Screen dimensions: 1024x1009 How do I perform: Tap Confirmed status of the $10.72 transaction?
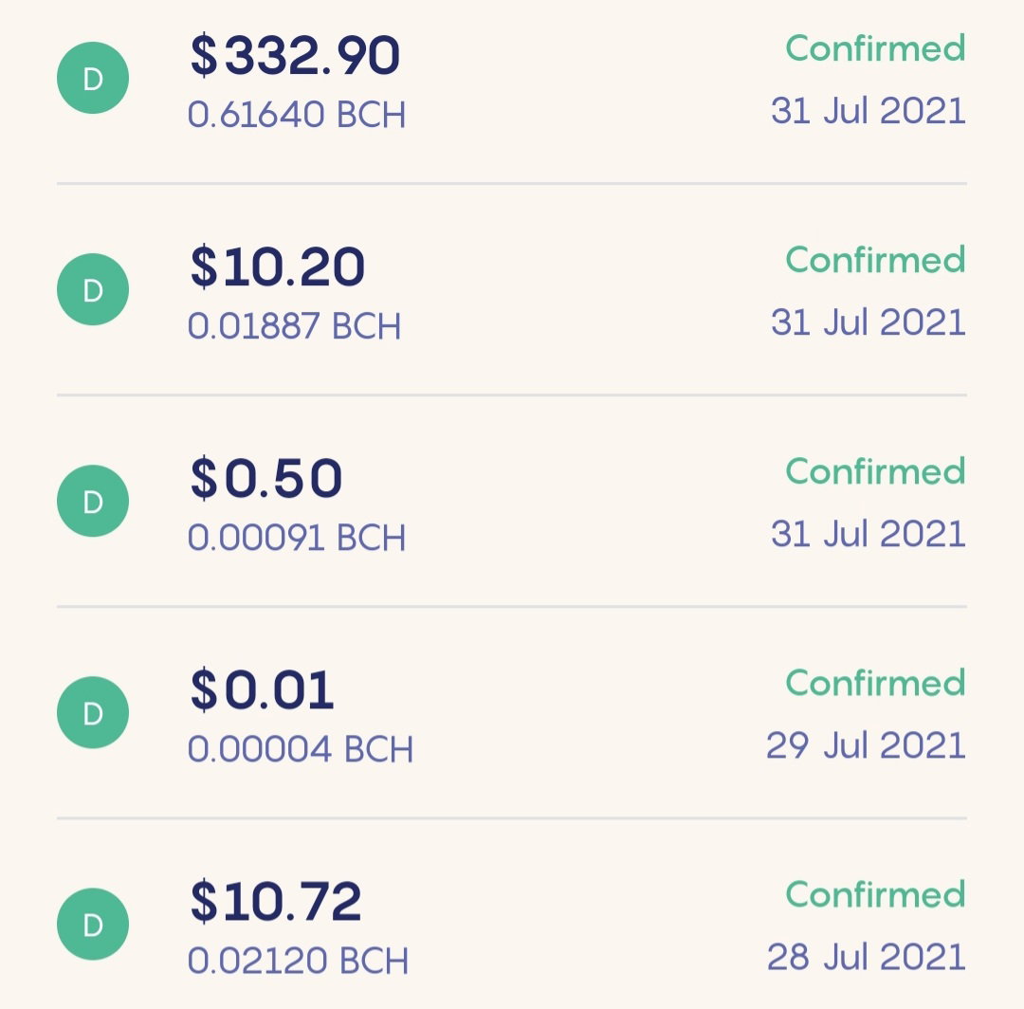875,894
